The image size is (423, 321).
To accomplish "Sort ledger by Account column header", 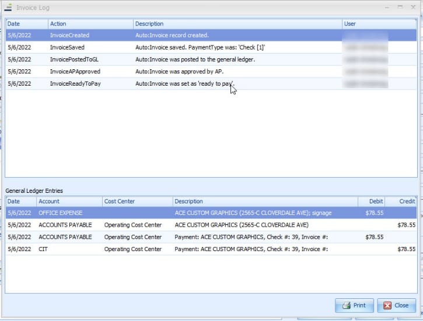I will (69, 201).
